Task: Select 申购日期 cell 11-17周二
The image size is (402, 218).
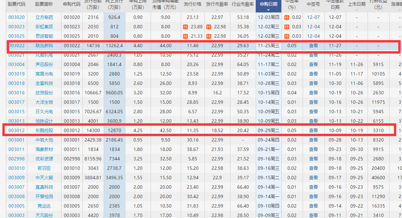Action: pyautogui.click(x=269, y=65)
